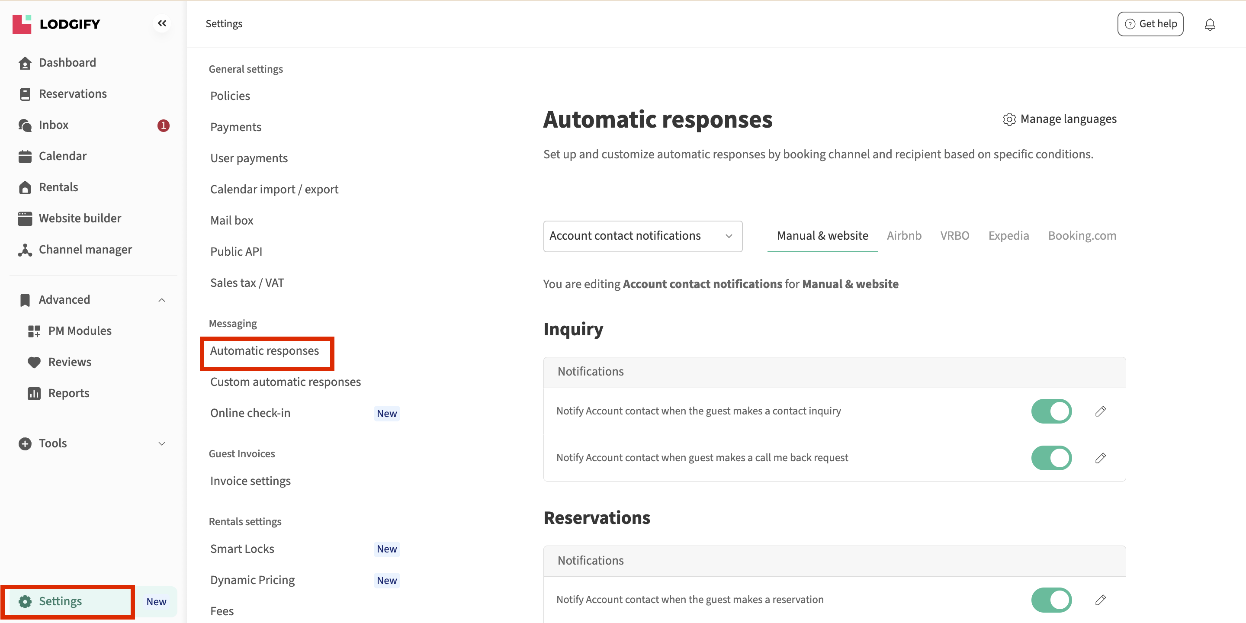Expand the Tools section
Image resolution: width=1246 pixels, height=623 pixels.
tap(161, 443)
